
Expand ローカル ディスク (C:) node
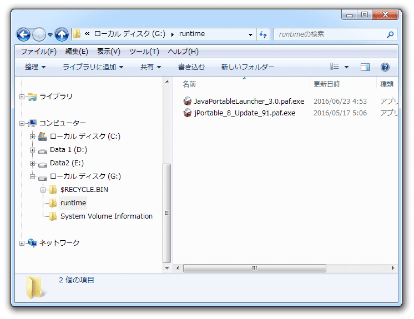point(33,136)
